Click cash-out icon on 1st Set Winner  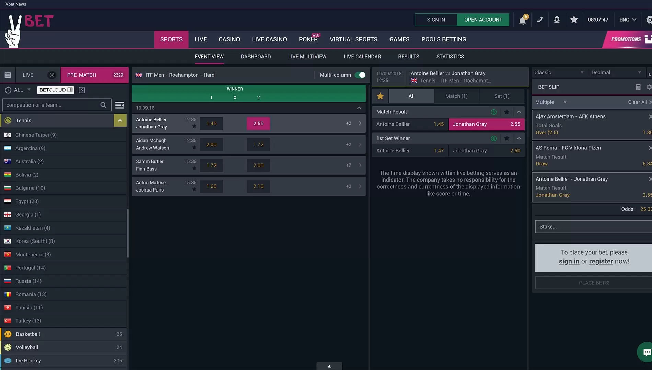tap(494, 138)
